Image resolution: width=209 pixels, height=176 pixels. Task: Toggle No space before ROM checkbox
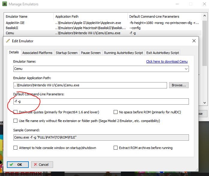115,112
